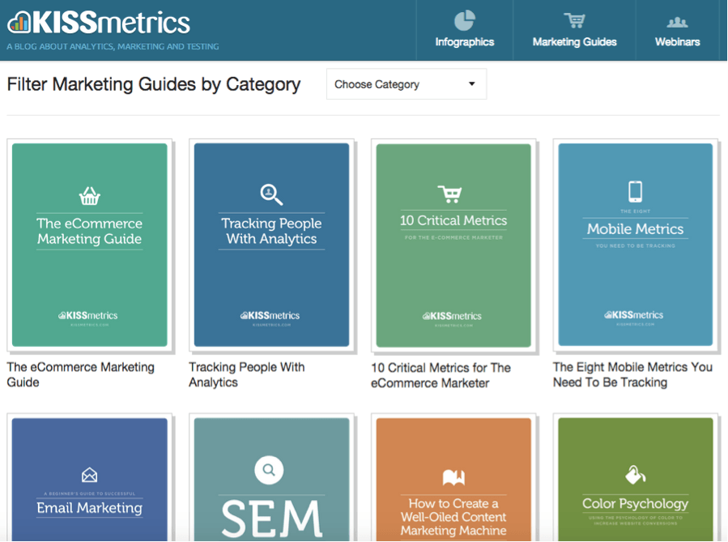Image resolution: width=728 pixels, height=542 pixels.
Task: Click the KISSmetrics logo on the eCommerce Marketing Guide cover
Action: click(87, 316)
